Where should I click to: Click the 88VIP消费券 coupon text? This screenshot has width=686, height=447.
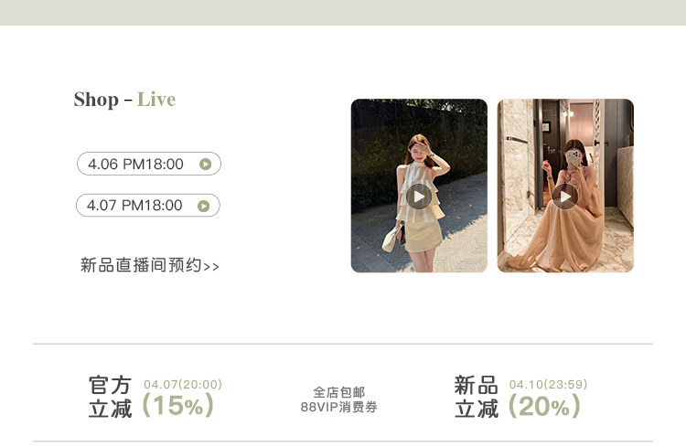coord(339,407)
